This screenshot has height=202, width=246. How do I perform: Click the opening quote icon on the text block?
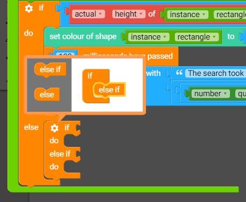click(179, 73)
